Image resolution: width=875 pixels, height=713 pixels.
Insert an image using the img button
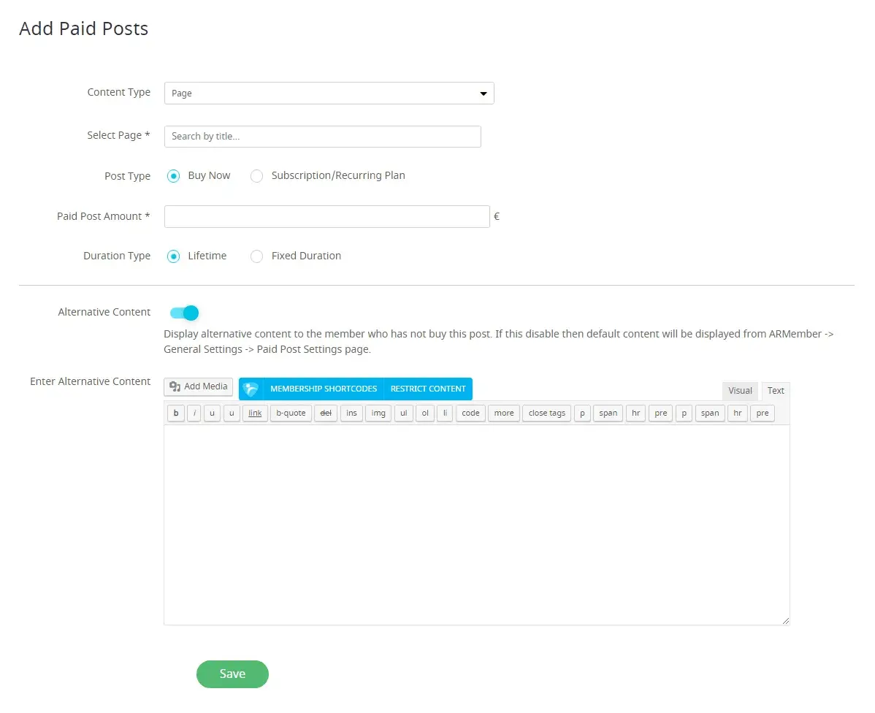coord(378,413)
